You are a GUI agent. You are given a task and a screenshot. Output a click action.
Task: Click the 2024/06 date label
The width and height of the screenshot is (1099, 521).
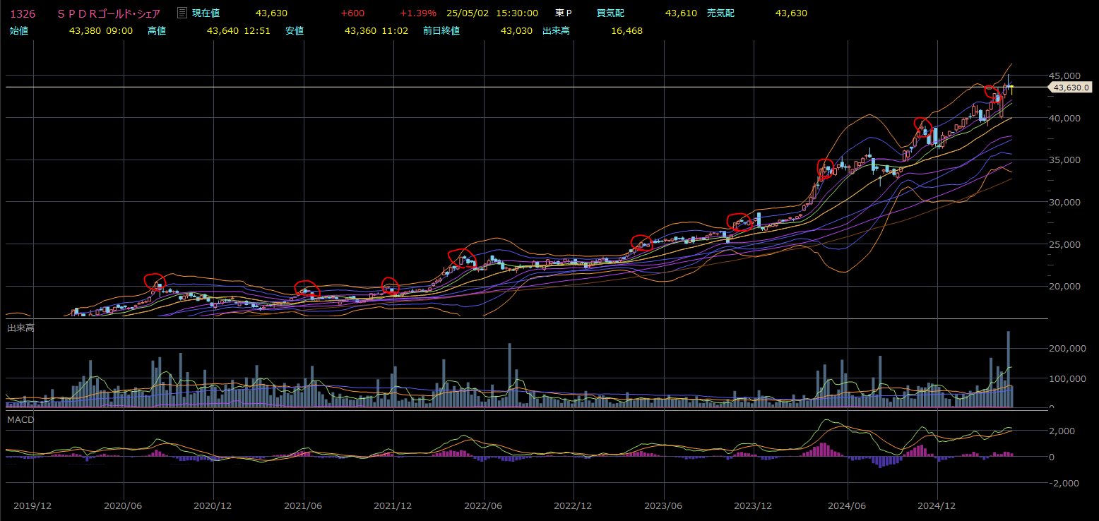click(847, 506)
